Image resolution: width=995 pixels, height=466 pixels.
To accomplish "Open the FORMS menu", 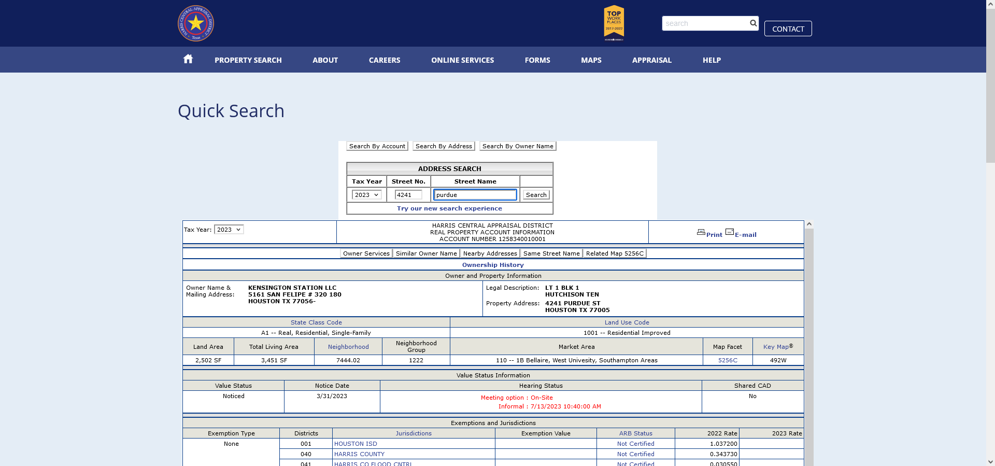I will [537, 60].
